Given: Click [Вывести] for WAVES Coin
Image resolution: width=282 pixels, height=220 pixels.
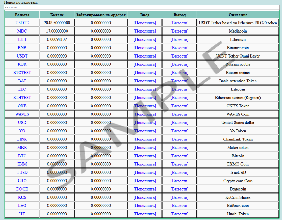Looking at the screenshot, I should point(179,114).
